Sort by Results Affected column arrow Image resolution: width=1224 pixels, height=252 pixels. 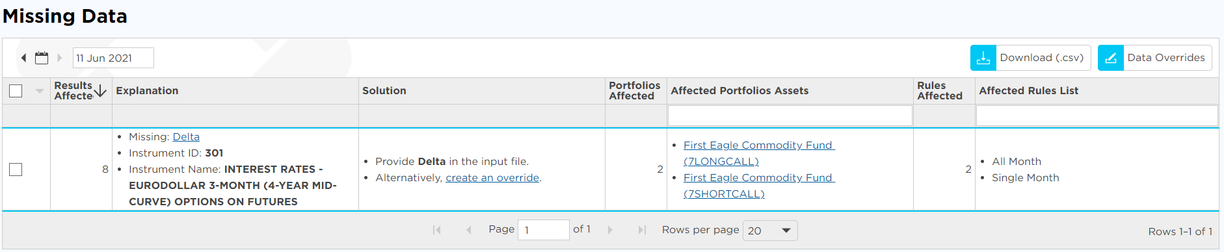pyautogui.click(x=100, y=91)
